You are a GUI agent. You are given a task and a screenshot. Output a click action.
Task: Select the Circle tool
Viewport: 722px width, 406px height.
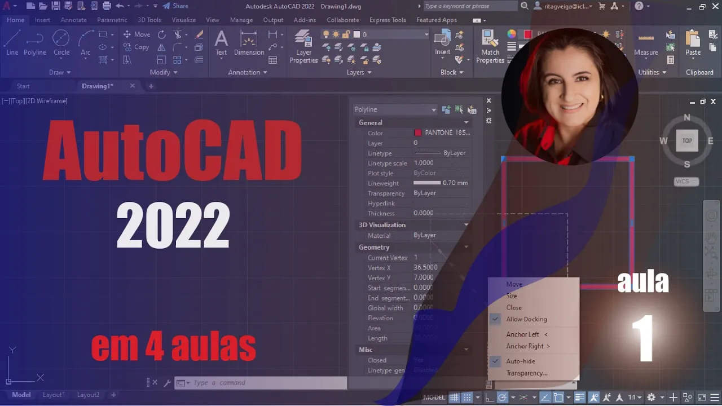[x=61, y=43]
